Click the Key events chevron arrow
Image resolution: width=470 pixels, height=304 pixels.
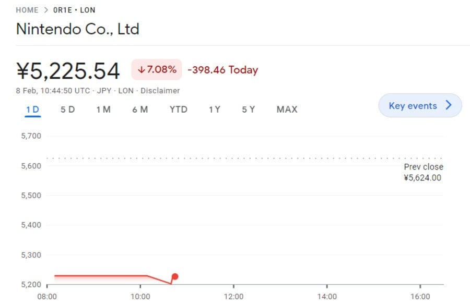[x=449, y=105]
